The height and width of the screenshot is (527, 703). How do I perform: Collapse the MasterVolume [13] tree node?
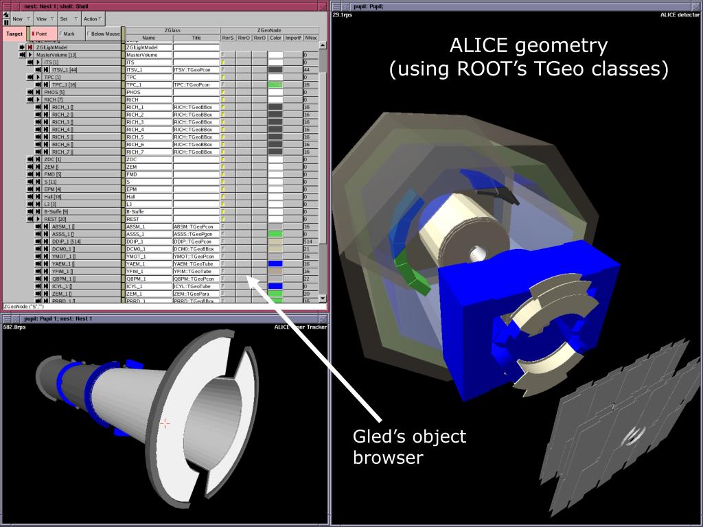click(30, 55)
